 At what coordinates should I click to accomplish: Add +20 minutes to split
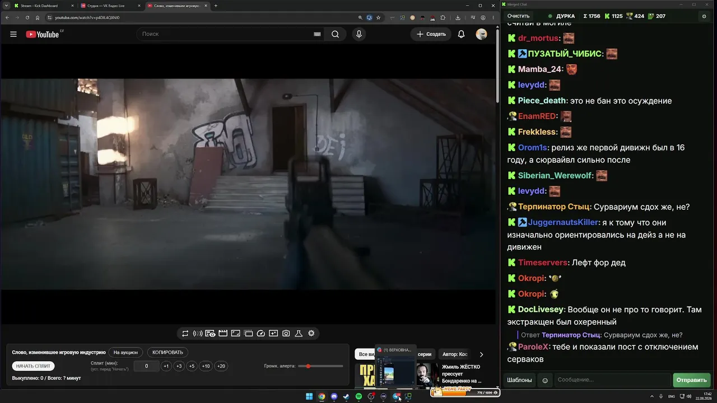[221, 366]
